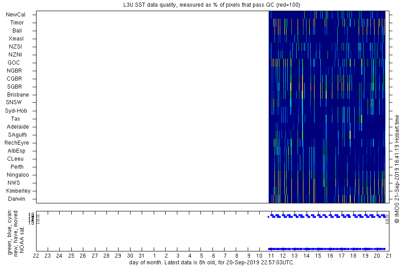Click day 17 on the x-axis

(342, 256)
